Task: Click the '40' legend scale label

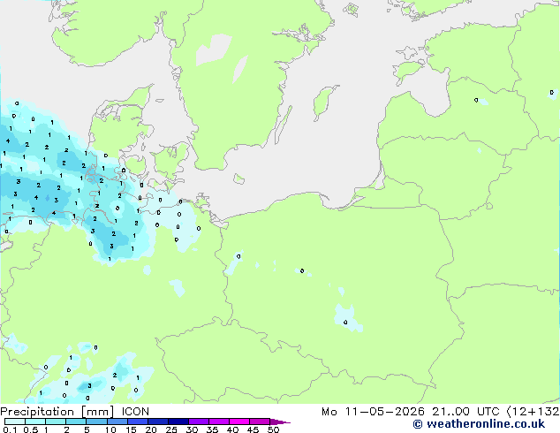Action: coord(232,429)
